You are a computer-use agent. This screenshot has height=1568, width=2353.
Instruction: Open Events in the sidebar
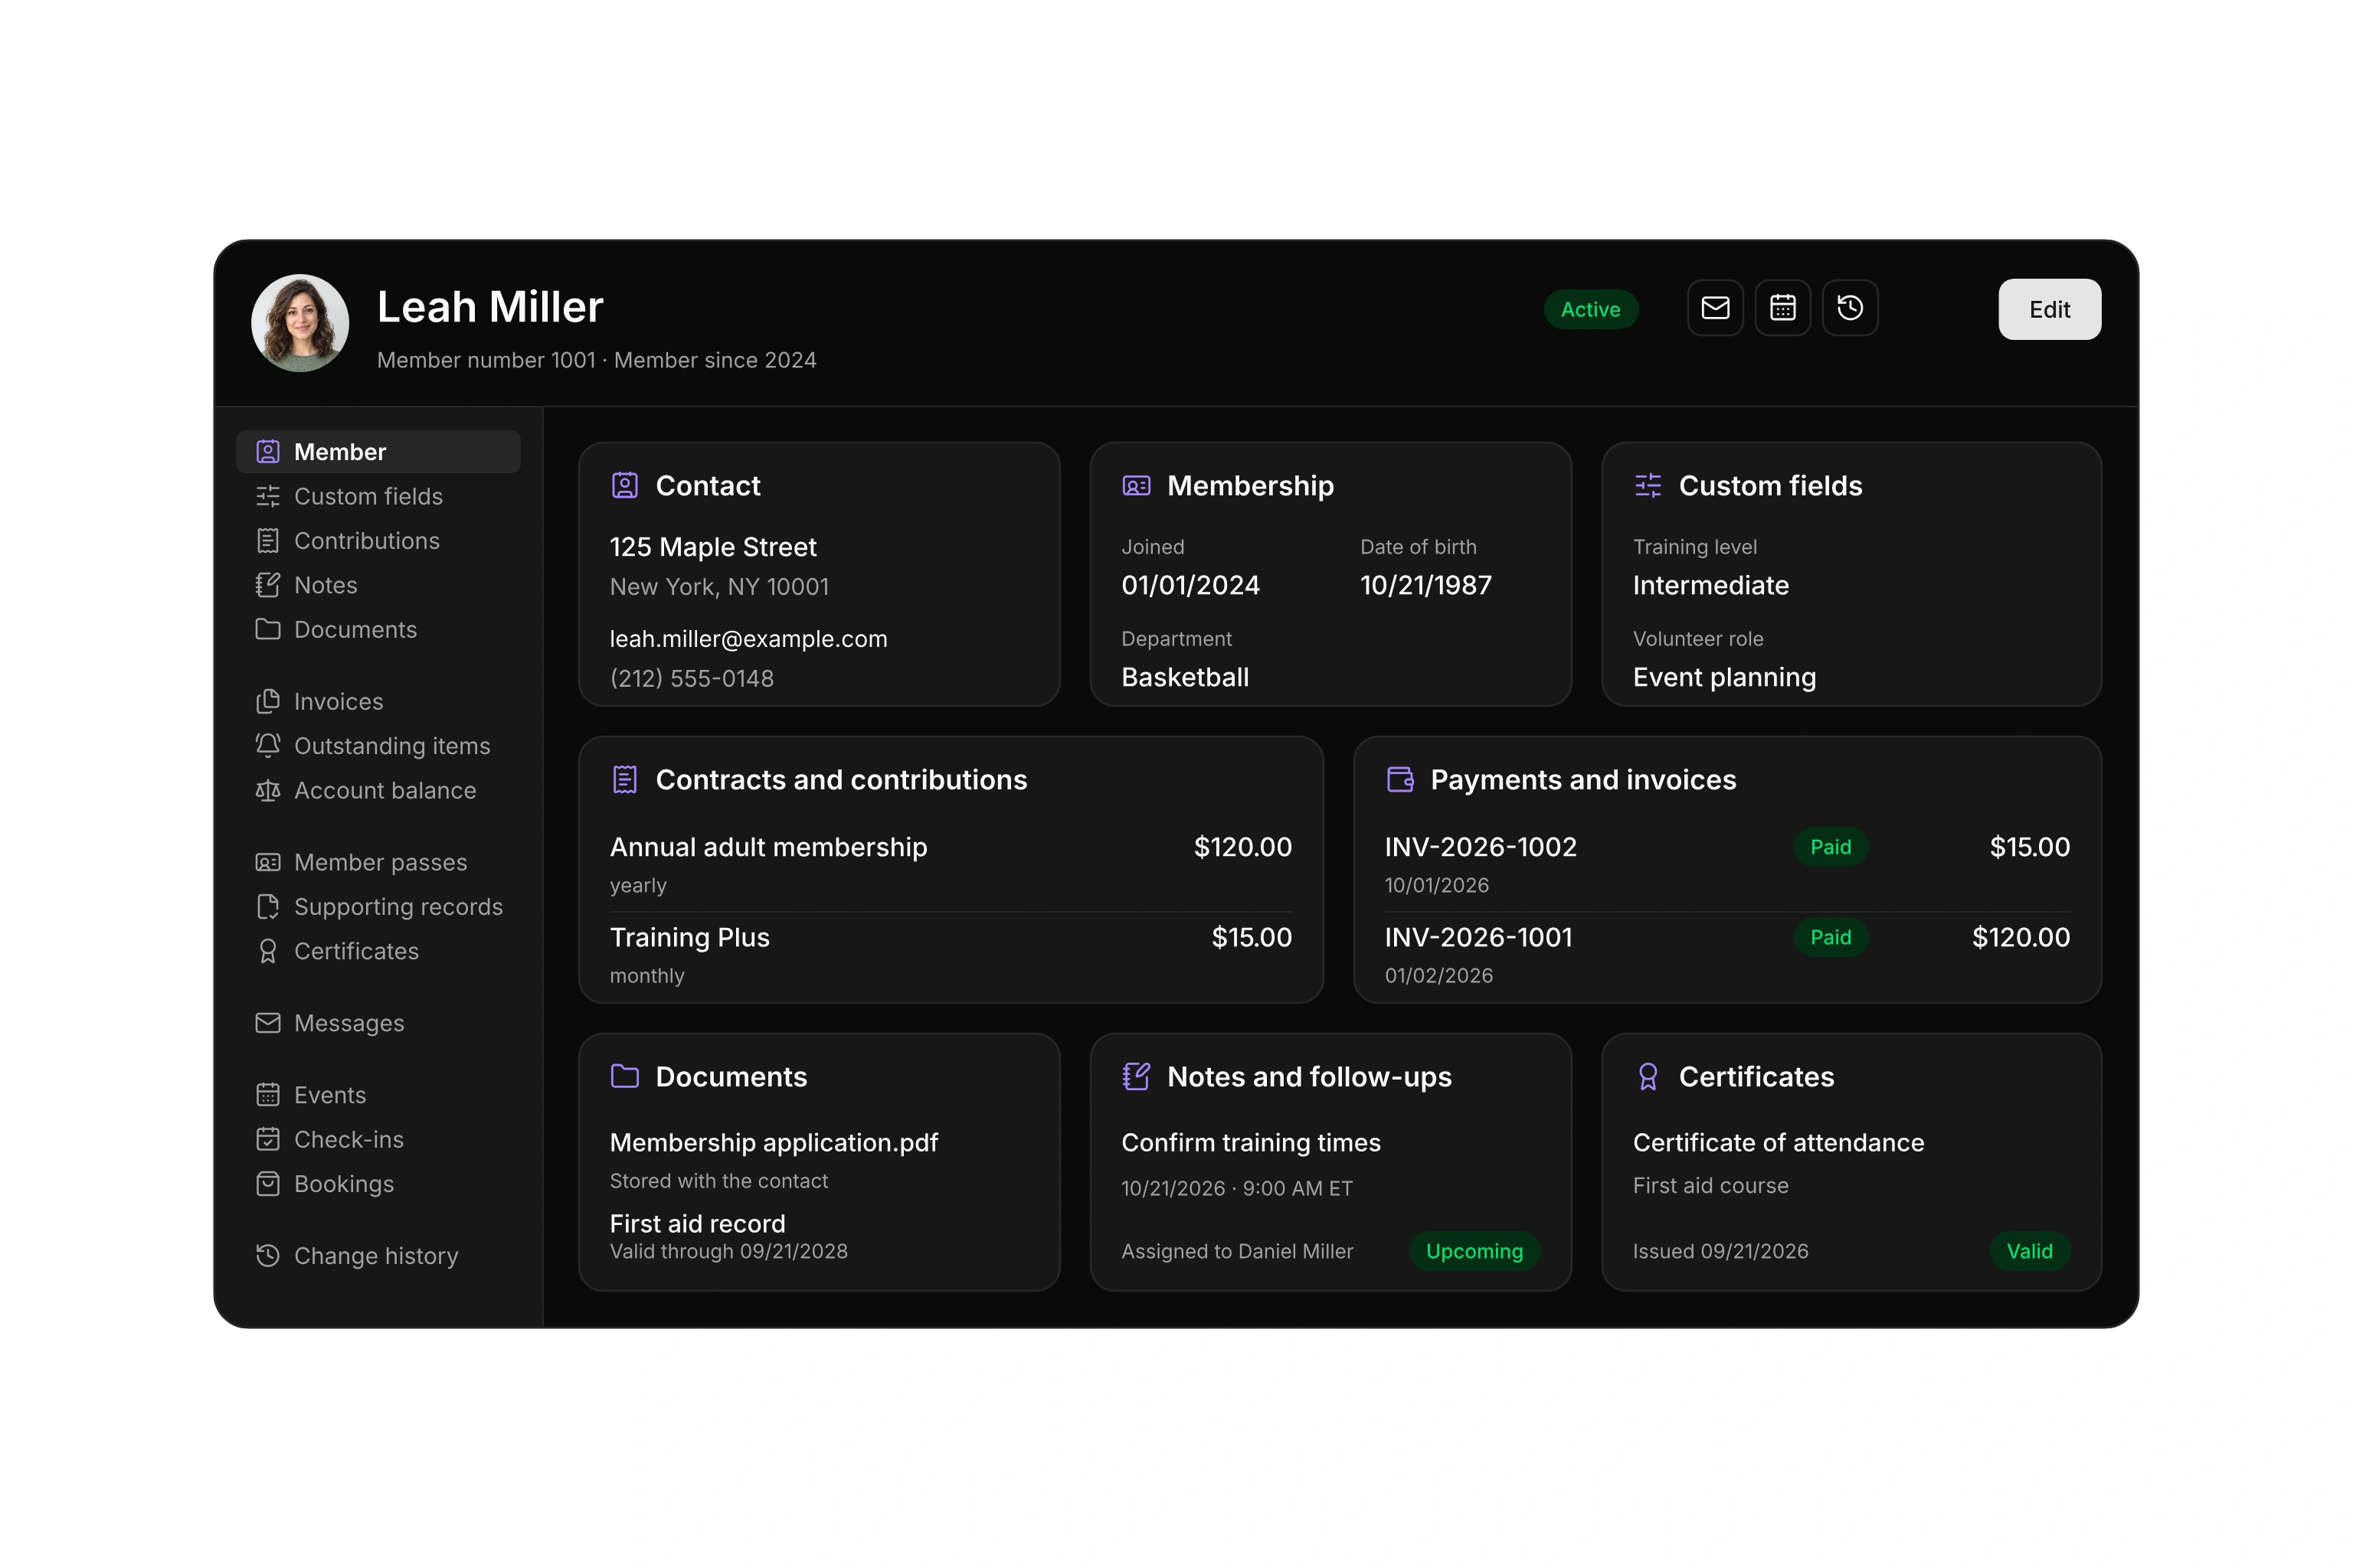tap(378, 1095)
